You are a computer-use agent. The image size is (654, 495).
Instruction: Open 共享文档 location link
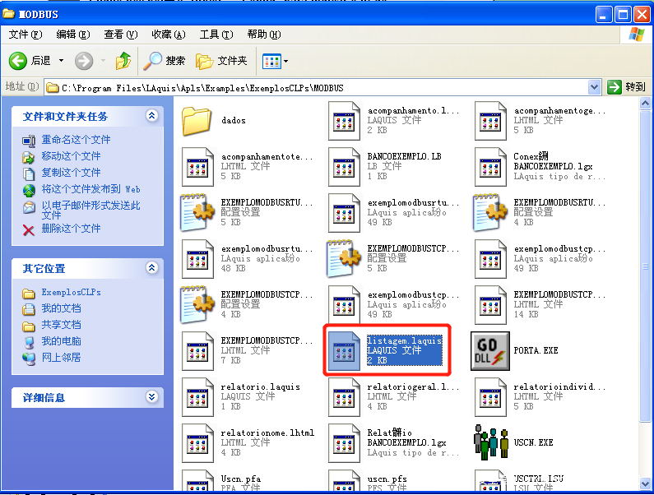coord(61,325)
